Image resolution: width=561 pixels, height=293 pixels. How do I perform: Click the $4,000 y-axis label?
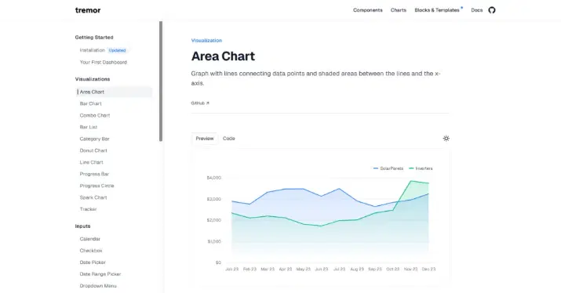coord(214,178)
